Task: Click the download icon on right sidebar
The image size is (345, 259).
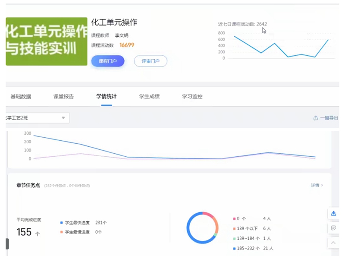Action: pos(333,213)
